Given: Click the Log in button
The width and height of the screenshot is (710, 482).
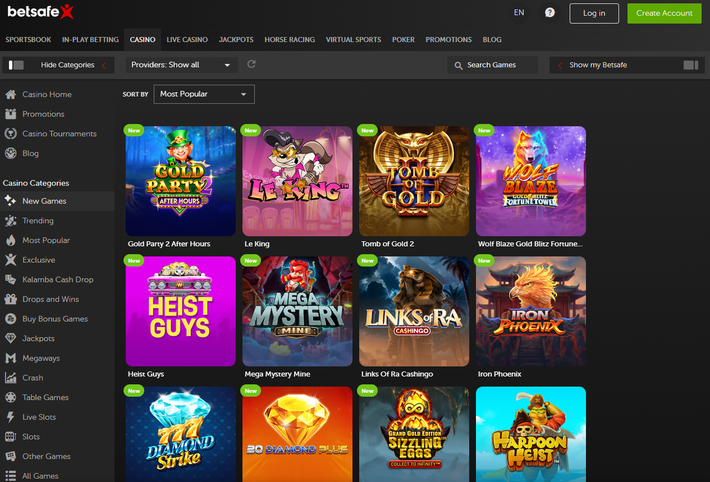Looking at the screenshot, I should point(594,13).
